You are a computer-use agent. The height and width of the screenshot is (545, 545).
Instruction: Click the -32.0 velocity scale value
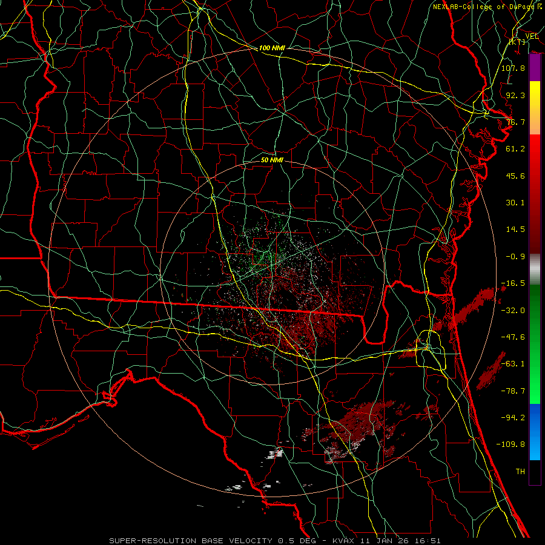pos(513,311)
